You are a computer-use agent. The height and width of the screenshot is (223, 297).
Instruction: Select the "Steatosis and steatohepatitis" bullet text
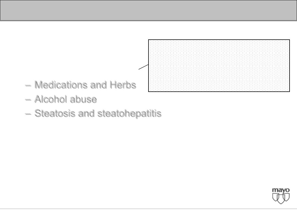click(x=98, y=114)
